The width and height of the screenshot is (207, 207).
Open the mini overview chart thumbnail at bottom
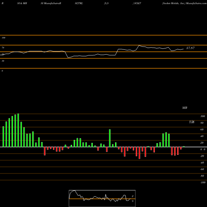click(102, 198)
